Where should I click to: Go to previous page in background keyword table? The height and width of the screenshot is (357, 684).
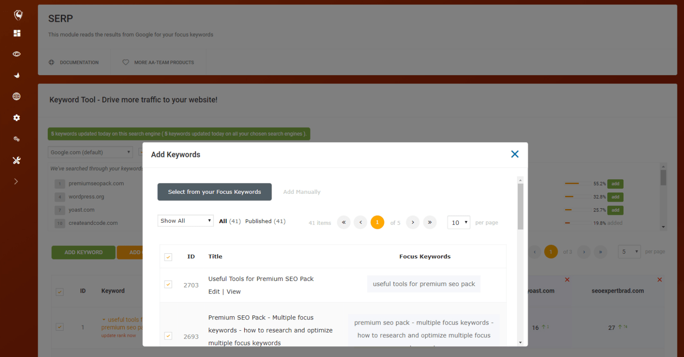pos(534,252)
